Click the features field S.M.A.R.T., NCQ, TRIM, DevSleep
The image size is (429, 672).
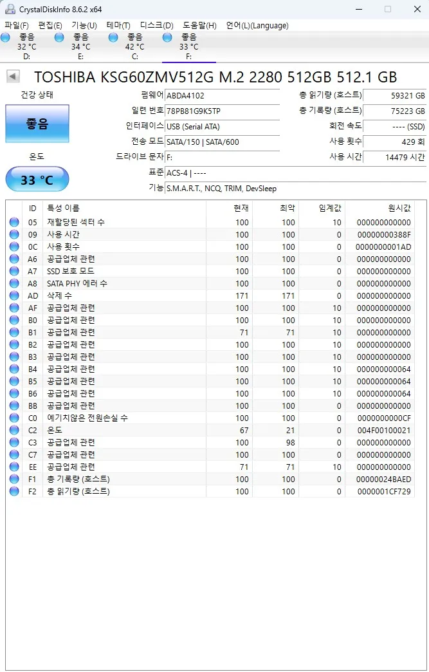tap(295, 188)
